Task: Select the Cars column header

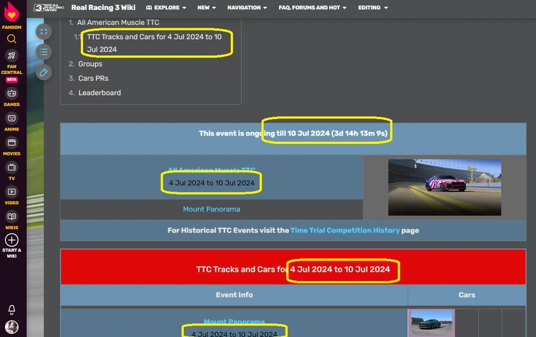Action: click(467, 295)
